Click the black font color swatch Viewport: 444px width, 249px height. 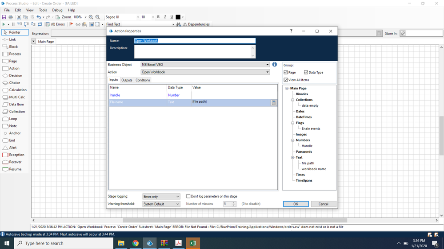[x=178, y=17]
